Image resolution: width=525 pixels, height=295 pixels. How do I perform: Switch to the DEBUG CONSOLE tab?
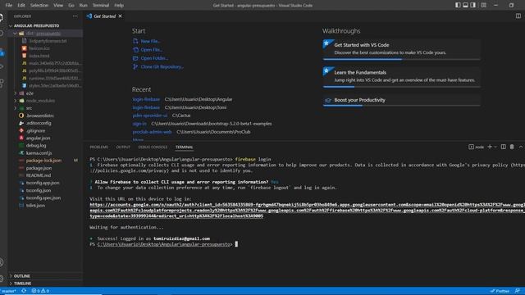[153, 147]
